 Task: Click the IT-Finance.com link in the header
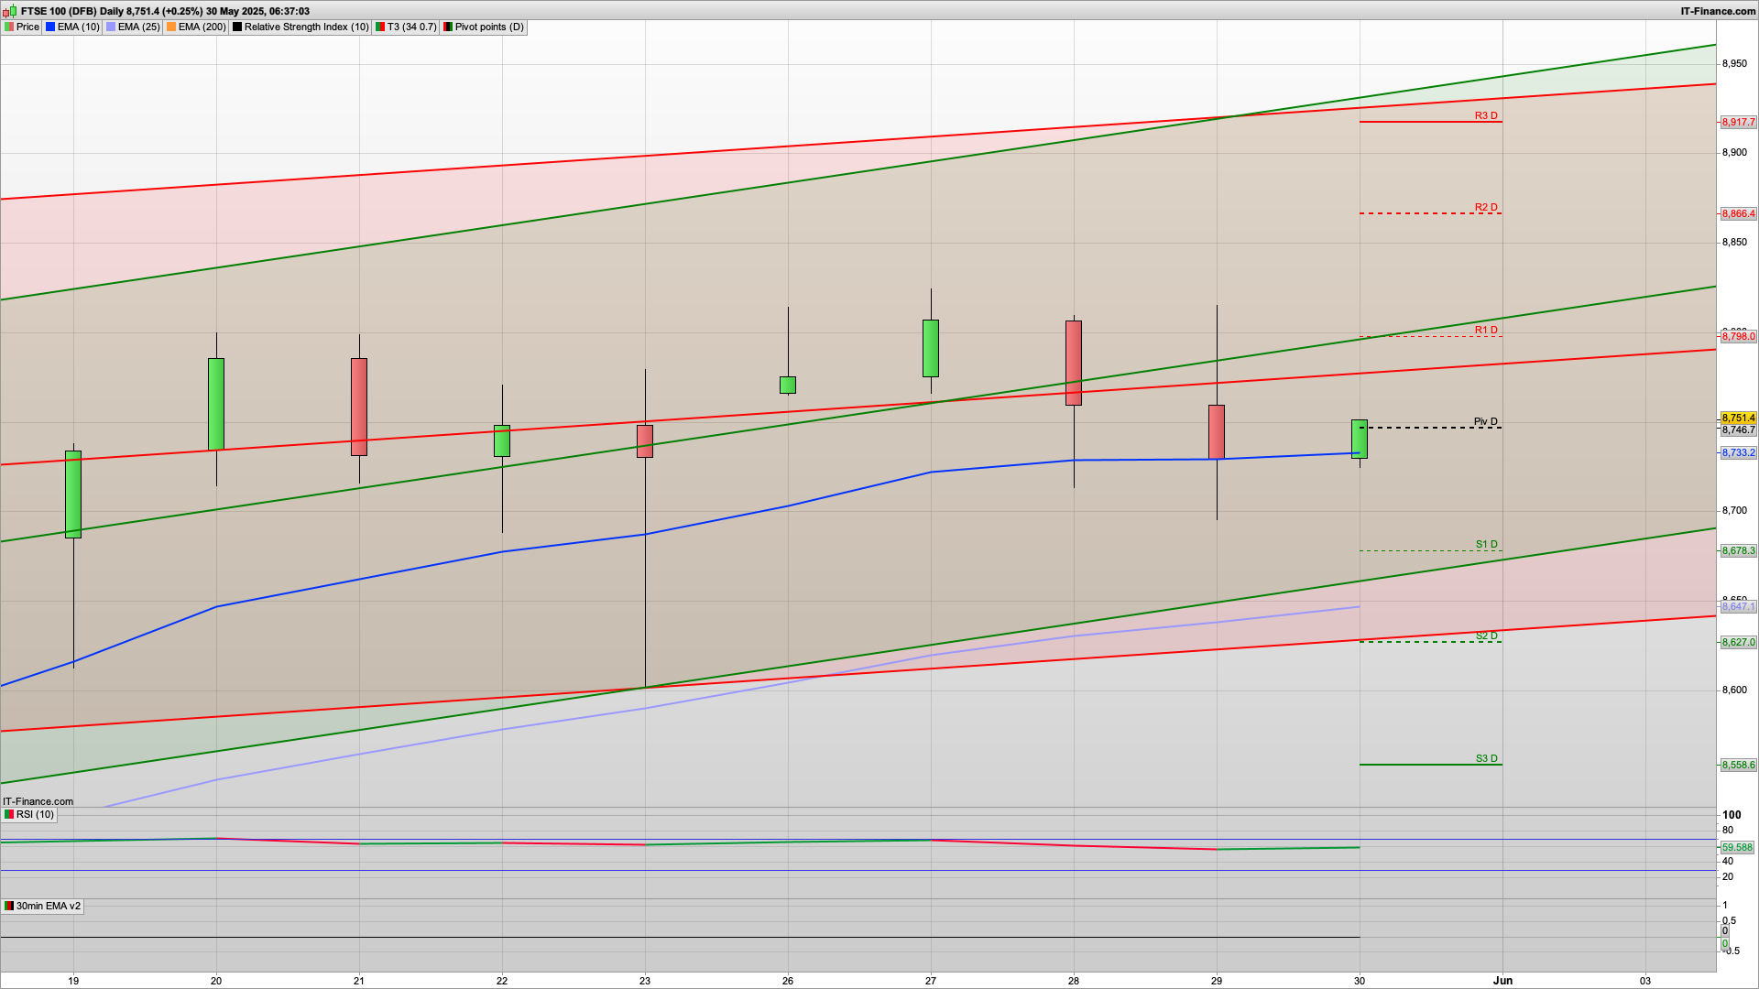1718,11
